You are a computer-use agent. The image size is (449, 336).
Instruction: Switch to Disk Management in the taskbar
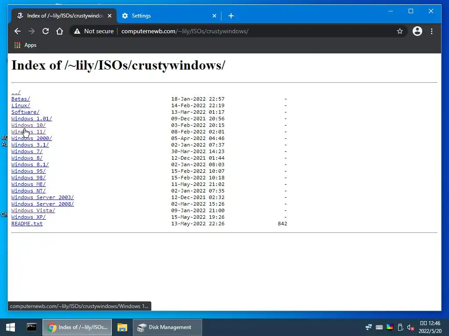(x=167, y=327)
